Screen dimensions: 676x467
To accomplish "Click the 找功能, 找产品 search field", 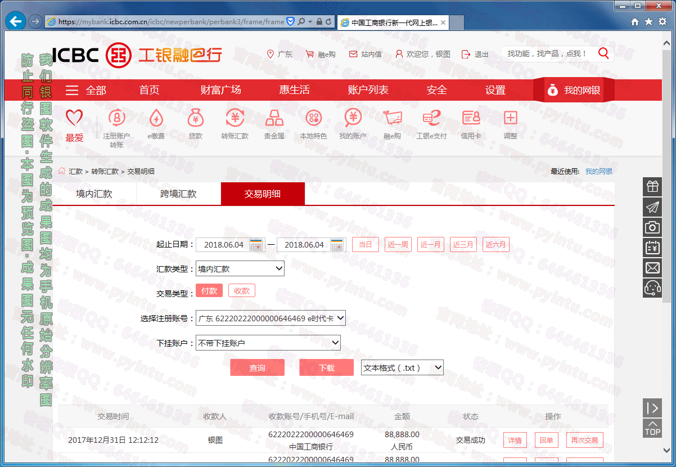I will pyautogui.click(x=548, y=53).
